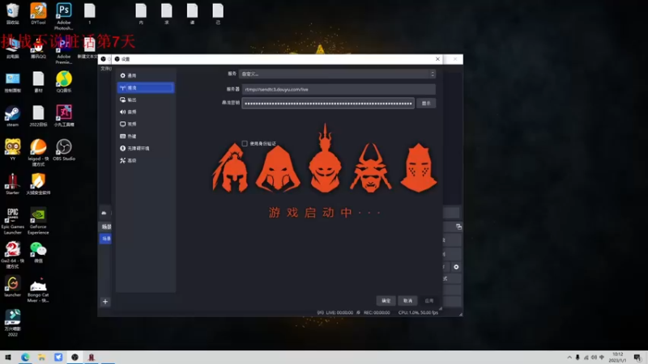Click the plus button in OBS scenes panel
Image resolution: width=648 pixels, height=364 pixels.
click(105, 302)
